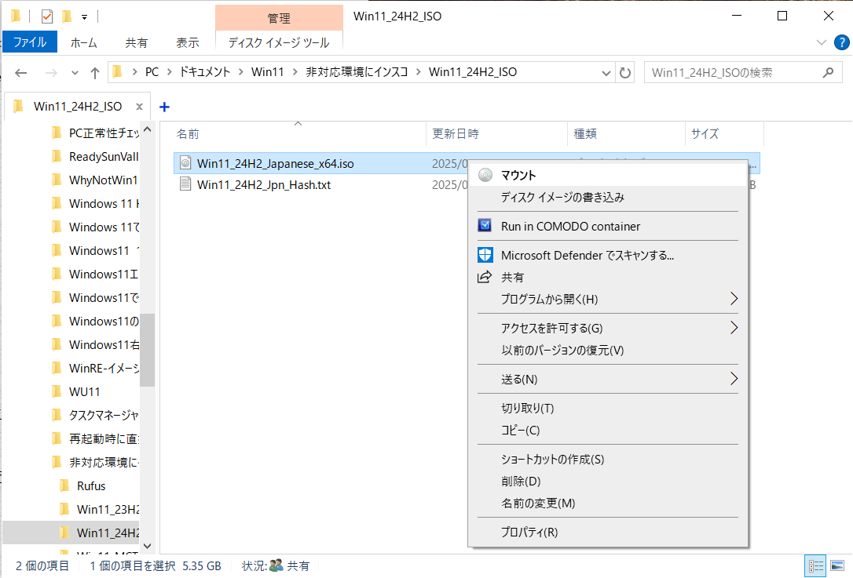Expand the ribbon with the chevron
The width and height of the screenshot is (853, 578).
(x=822, y=42)
